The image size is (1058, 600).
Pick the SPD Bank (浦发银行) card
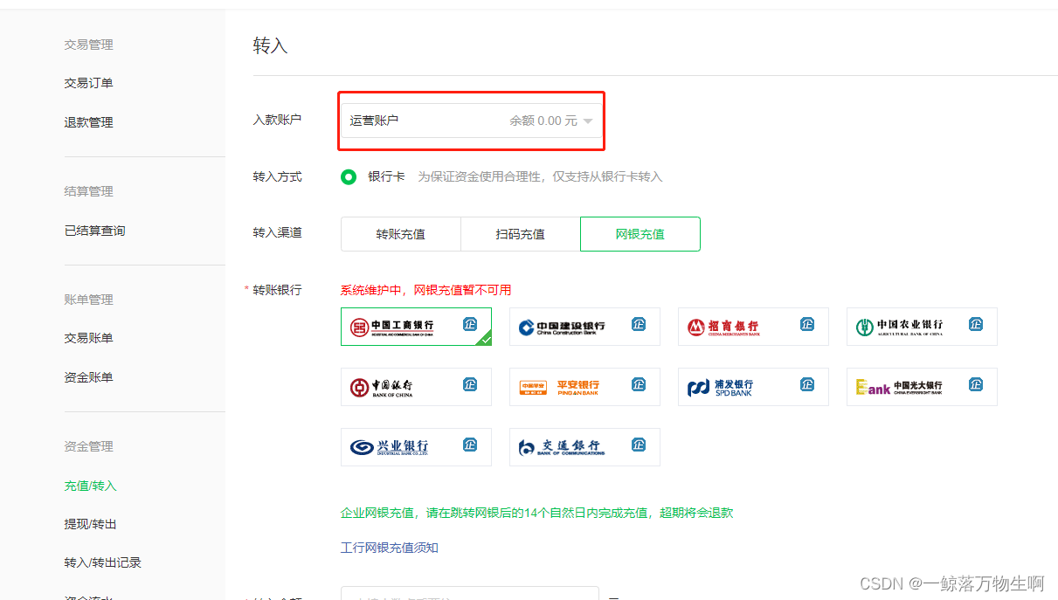753,387
